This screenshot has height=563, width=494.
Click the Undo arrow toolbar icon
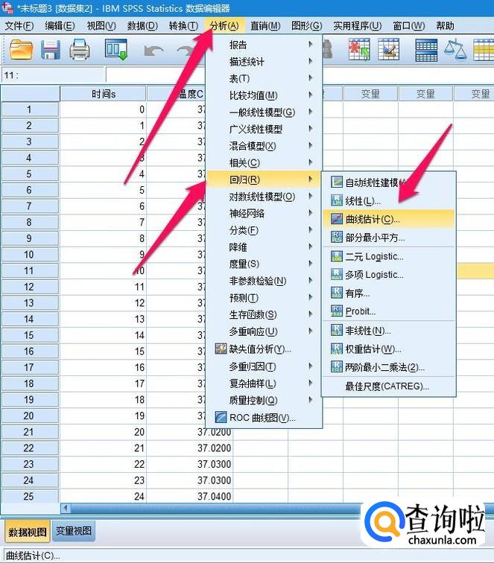[153, 51]
